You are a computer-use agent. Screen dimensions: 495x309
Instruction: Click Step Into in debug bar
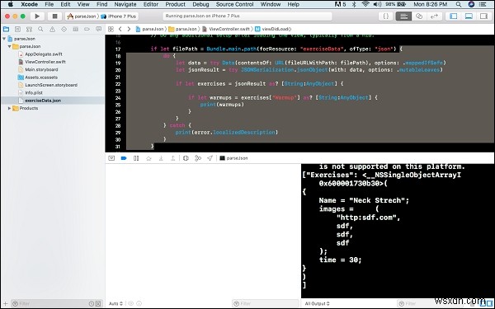(161, 158)
